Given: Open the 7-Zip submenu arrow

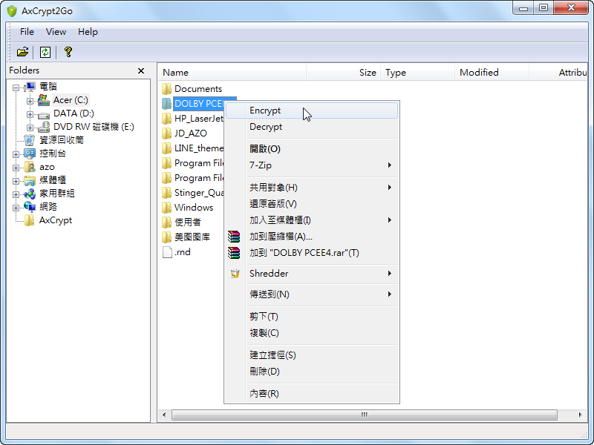Looking at the screenshot, I should [389, 165].
